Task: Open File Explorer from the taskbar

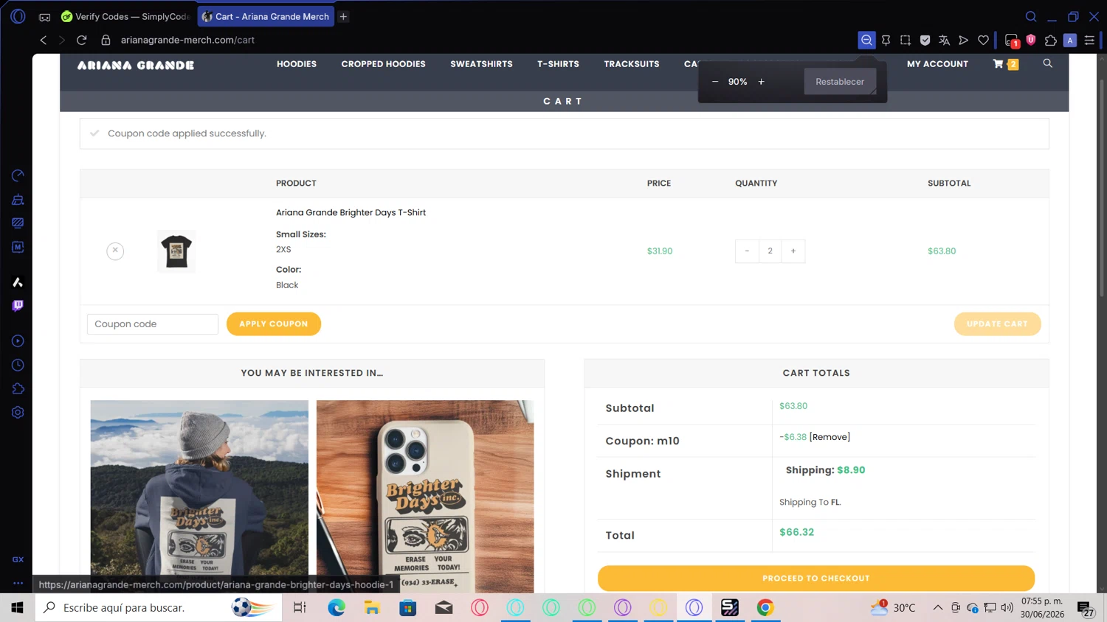Action: (372, 607)
